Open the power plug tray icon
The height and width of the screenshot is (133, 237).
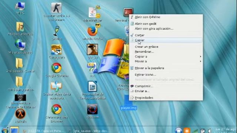point(203,130)
